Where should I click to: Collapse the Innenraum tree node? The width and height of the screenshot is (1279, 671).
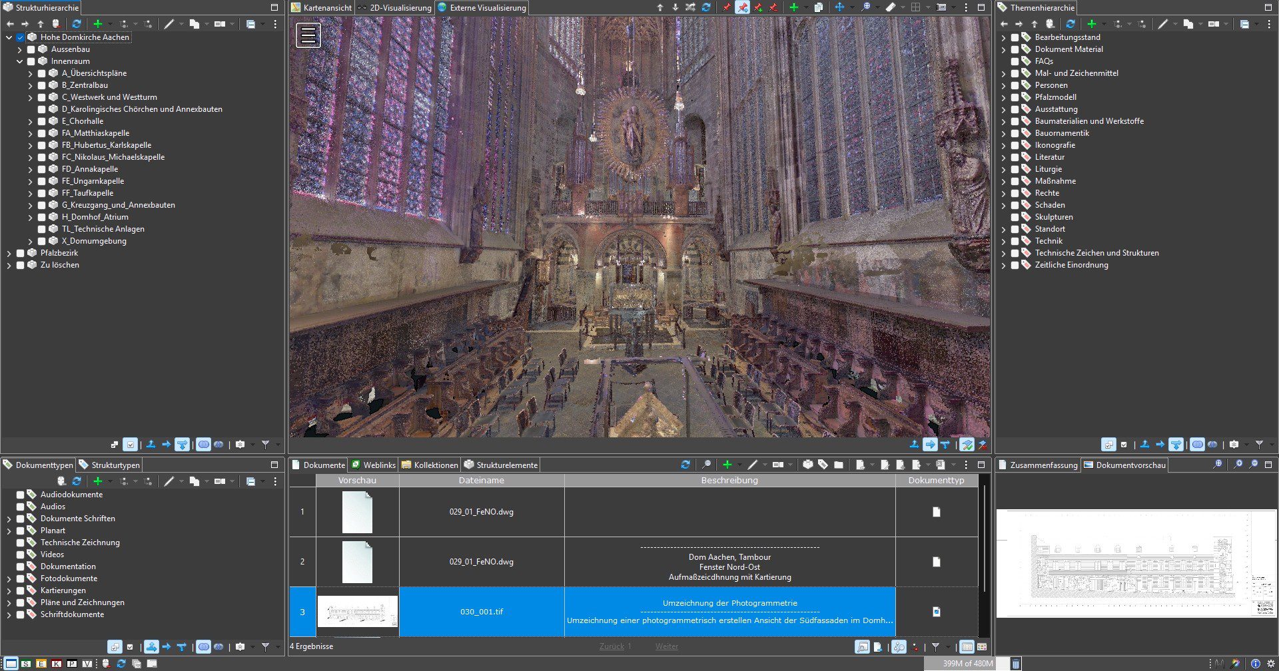coord(19,61)
